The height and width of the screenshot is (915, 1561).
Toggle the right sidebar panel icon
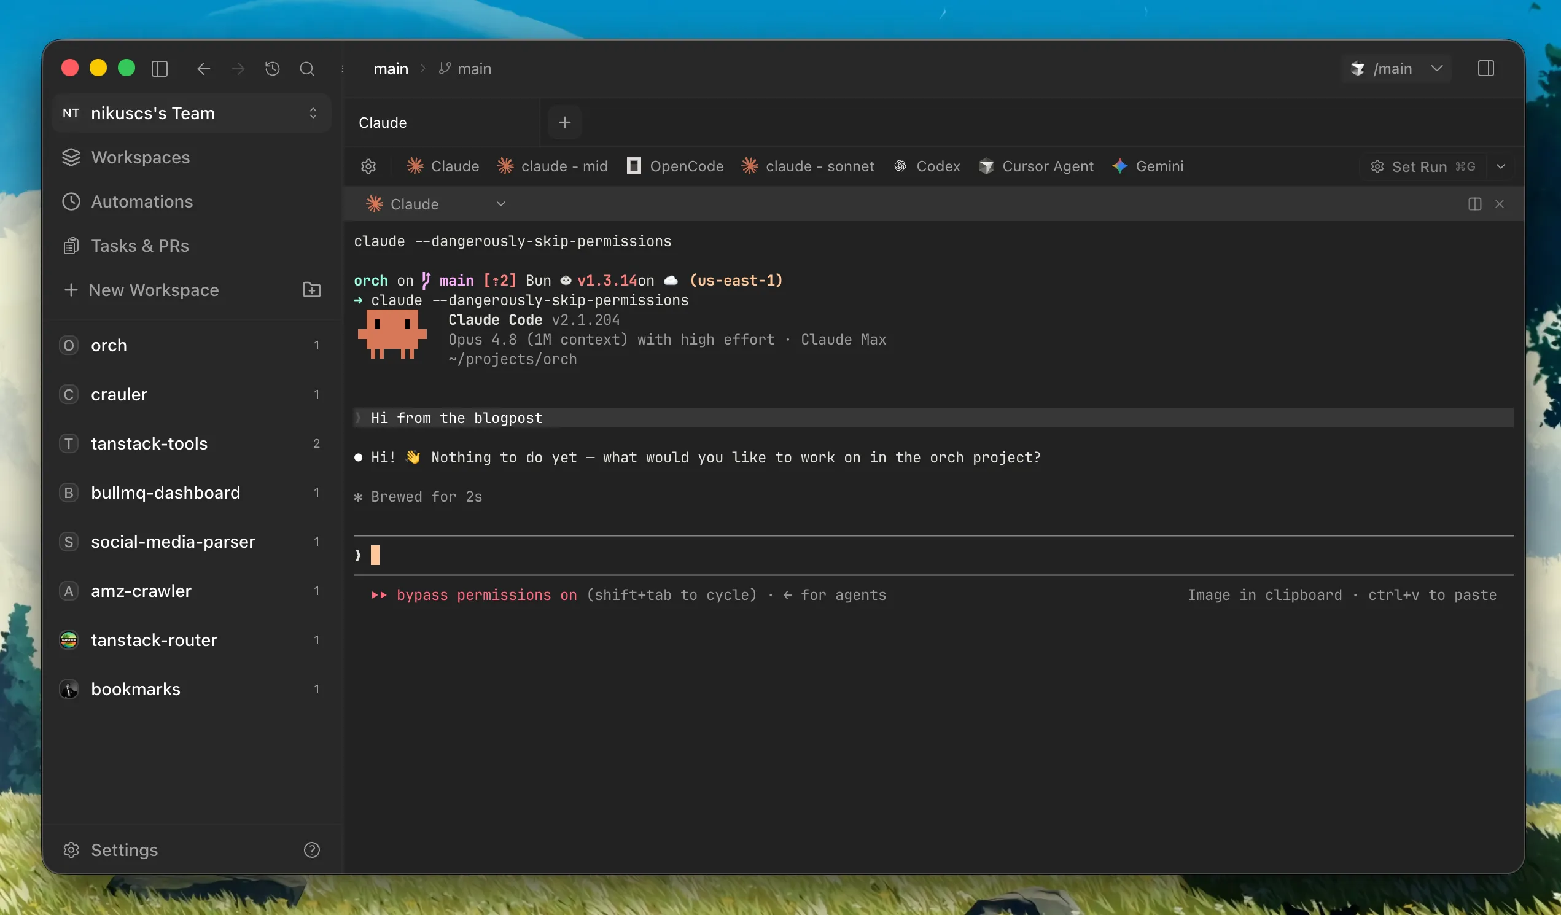(1486, 68)
